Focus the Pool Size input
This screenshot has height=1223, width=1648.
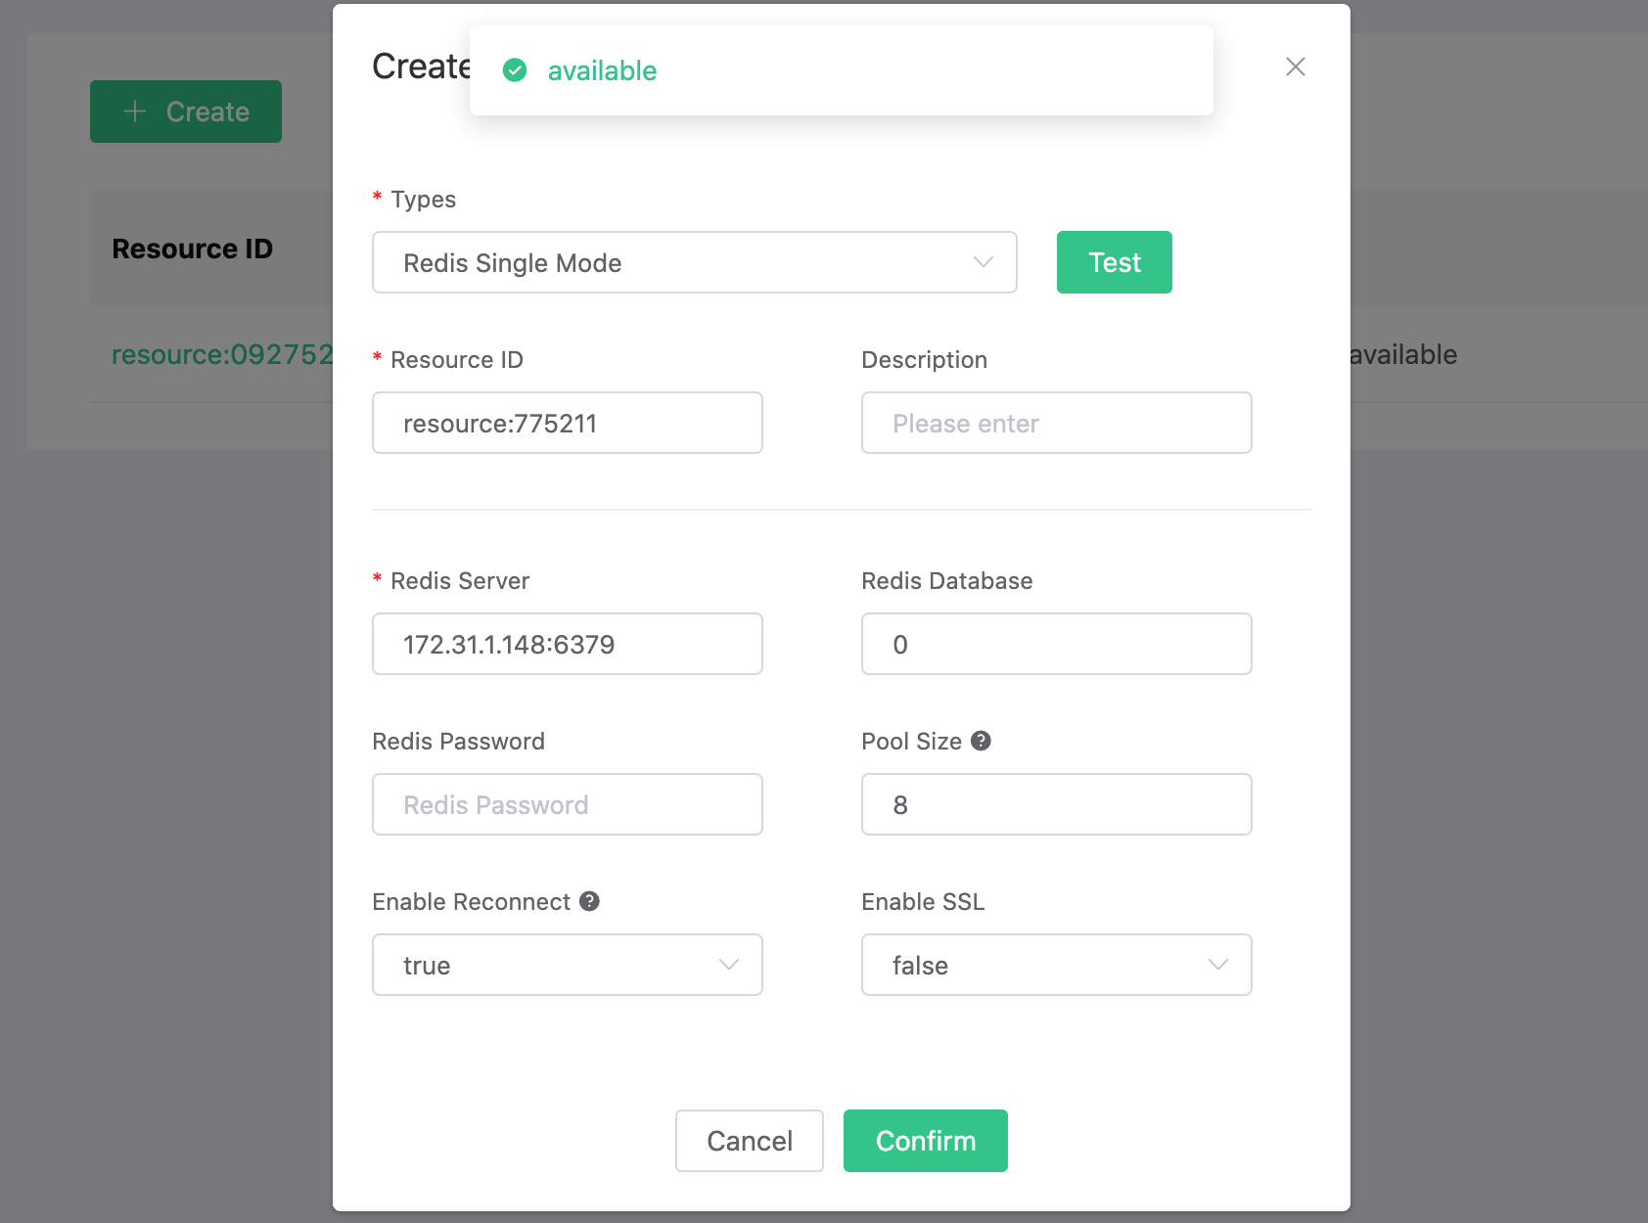(1057, 805)
